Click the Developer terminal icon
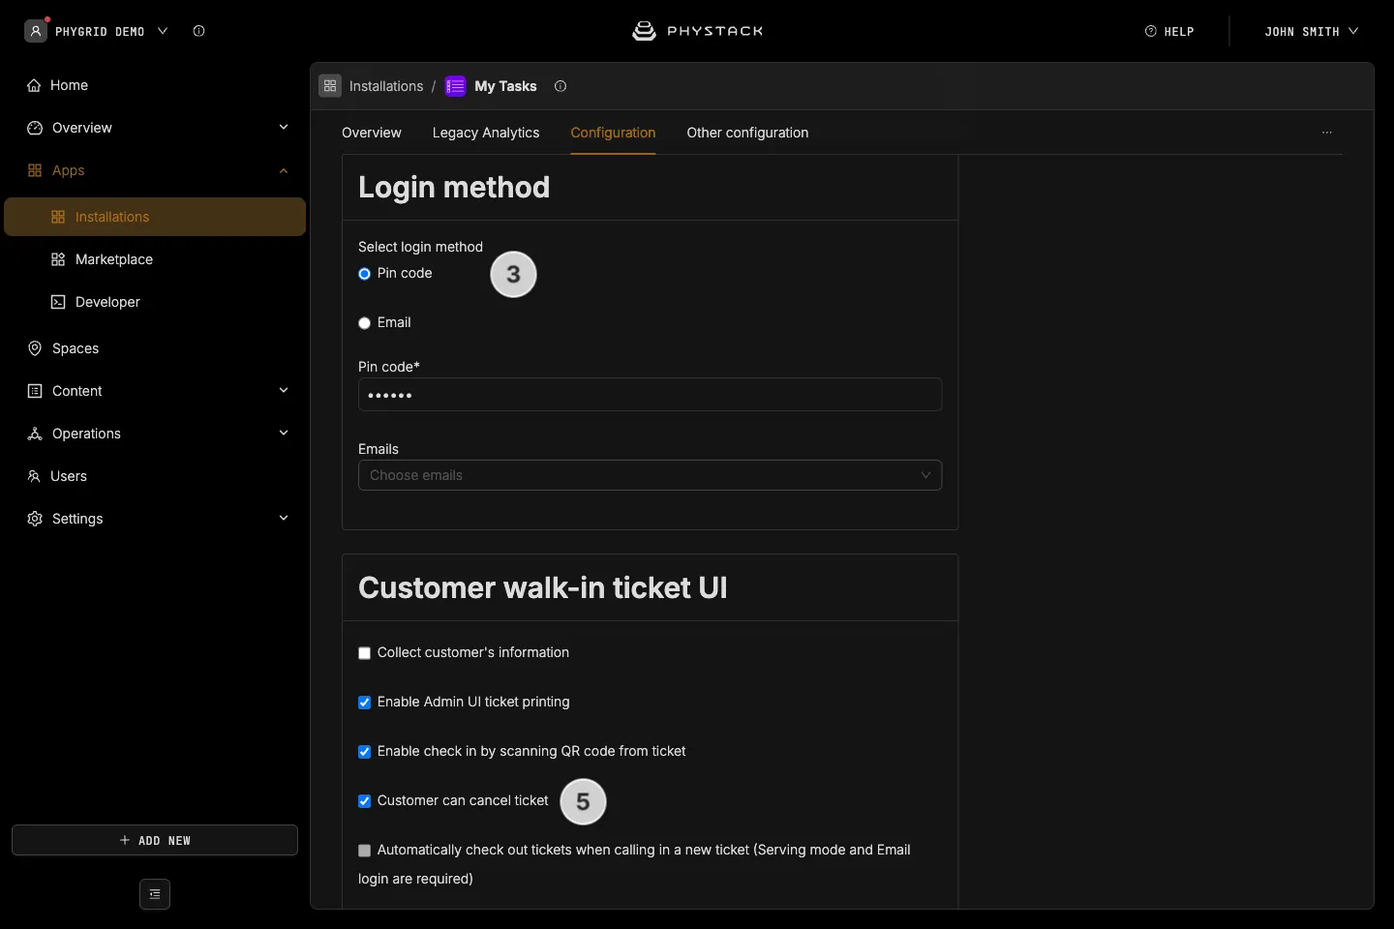The width and height of the screenshot is (1394, 929). (x=58, y=302)
